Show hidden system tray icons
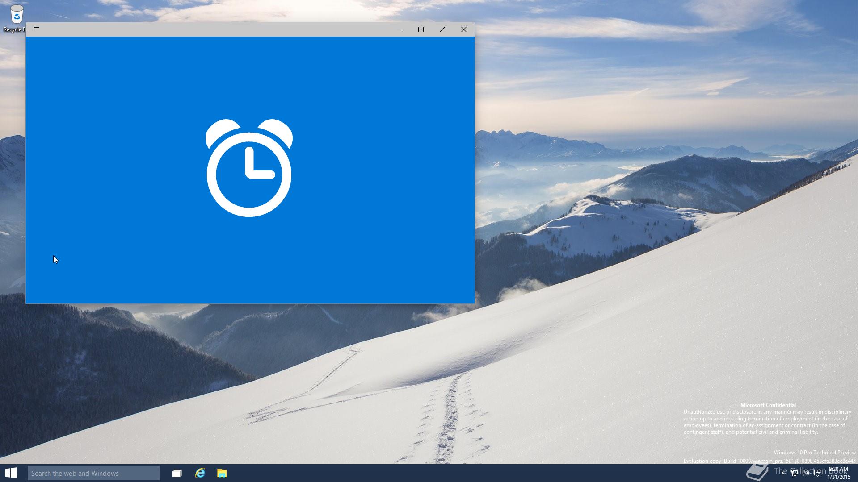 pyautogui.click(x=783, y=472)
